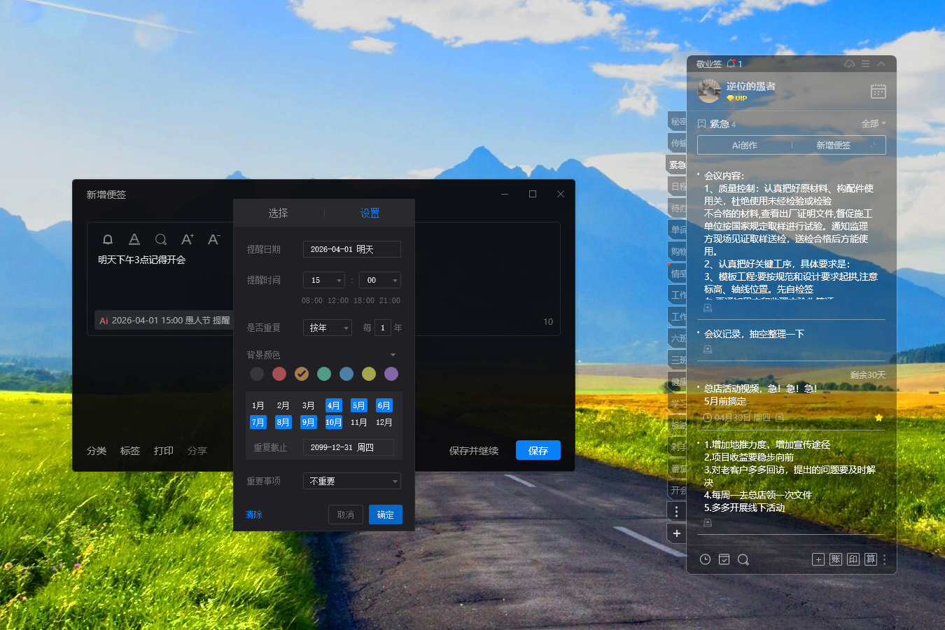Open the minutes dropdown showing 00
Image resolution: width=945 pixels, height=630 pixels.
click(x=379, y=279)
